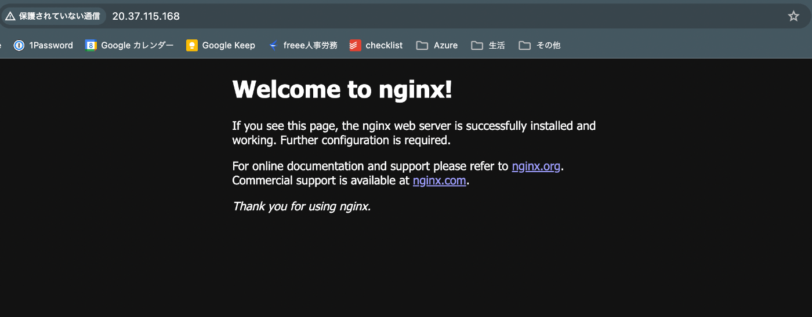Open the Google カレンダー bookmark icon
Screen dimensions: 812x317
click(x=90, y=45)
